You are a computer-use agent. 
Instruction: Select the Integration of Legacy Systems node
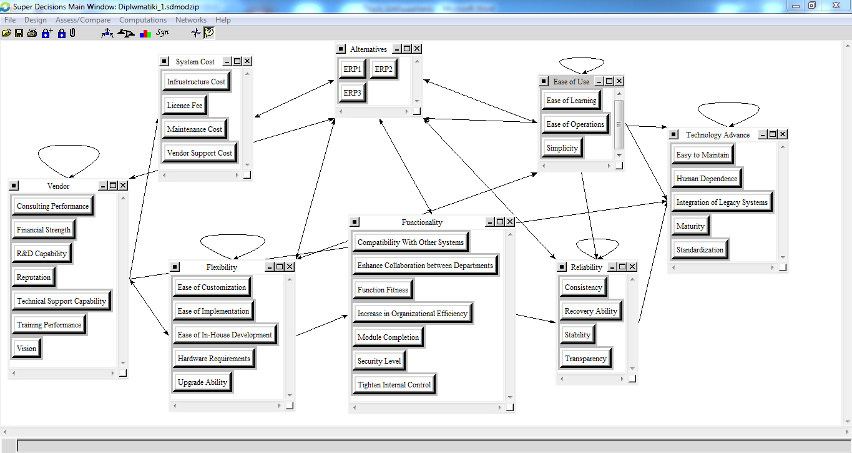click(x=722, y=202)
